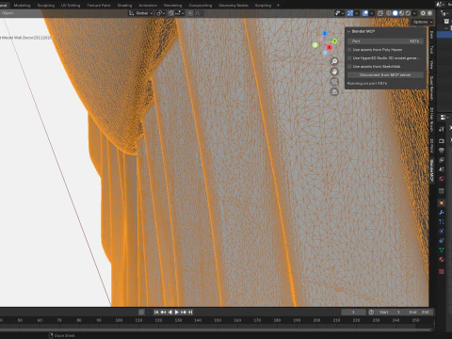Screen dimensions: 452x339
Task: Collapse the Blender MCP panel
Action: point(348,31)
